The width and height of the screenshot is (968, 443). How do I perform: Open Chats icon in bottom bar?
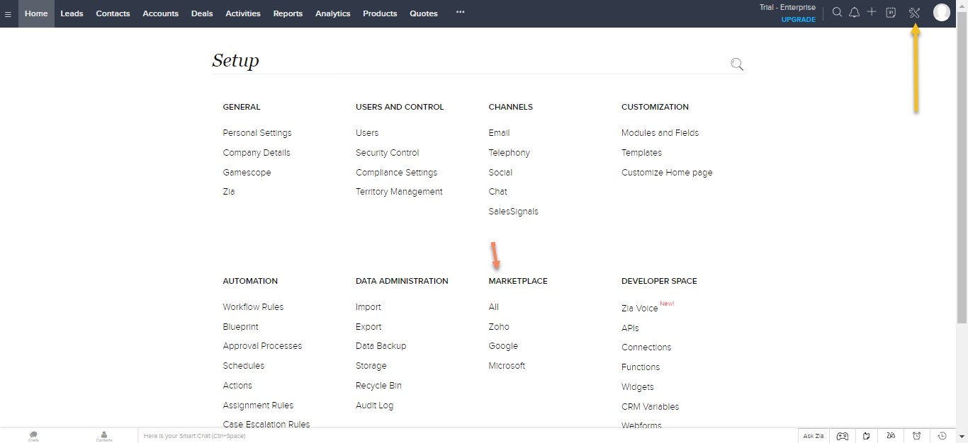pos(33,436)
